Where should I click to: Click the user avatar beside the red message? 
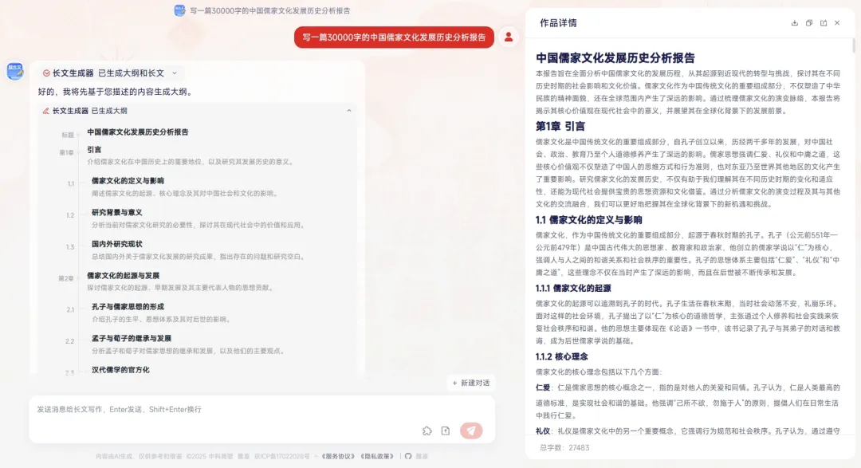coord(509,37)
